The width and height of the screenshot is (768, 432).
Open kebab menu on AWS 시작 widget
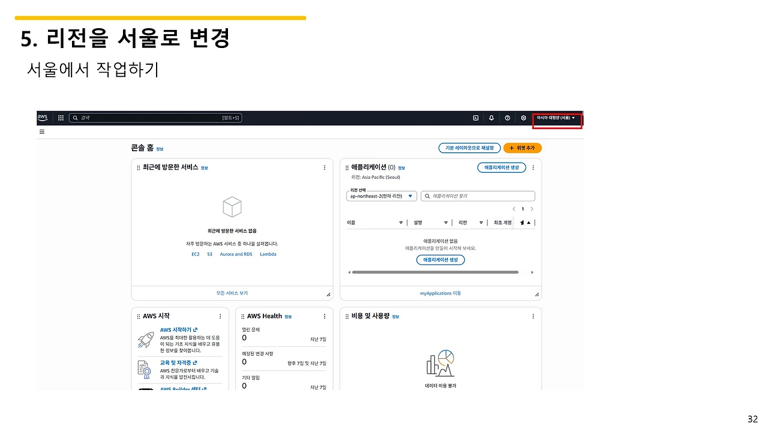(x=220, y=316)
